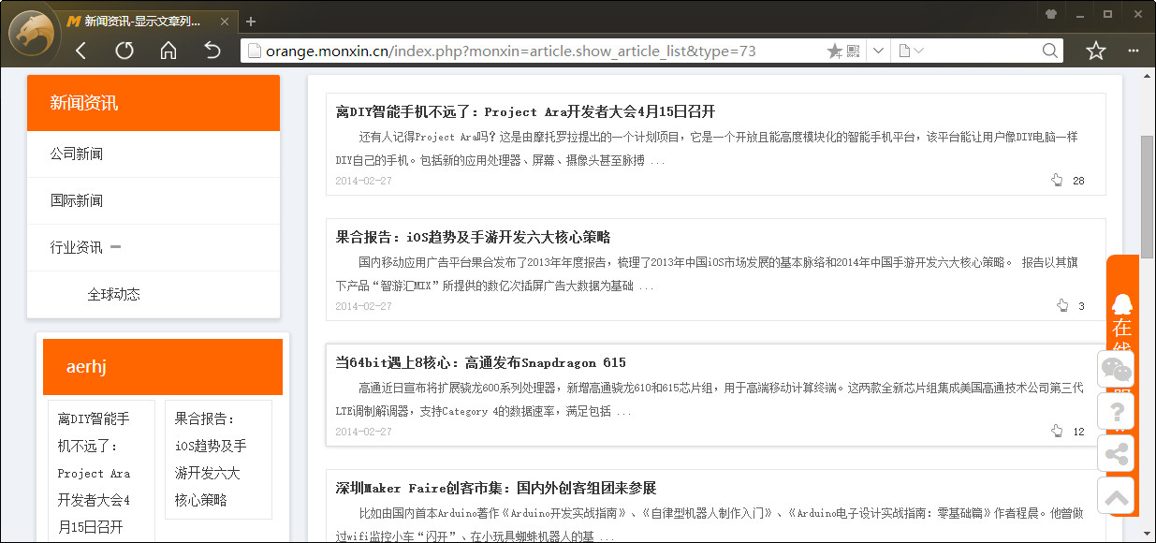Click the like count 28
The height and width of the screenshot is (543, 1156).
[1078, 181]
